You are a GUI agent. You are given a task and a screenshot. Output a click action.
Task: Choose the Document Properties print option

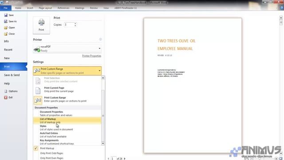67,114
